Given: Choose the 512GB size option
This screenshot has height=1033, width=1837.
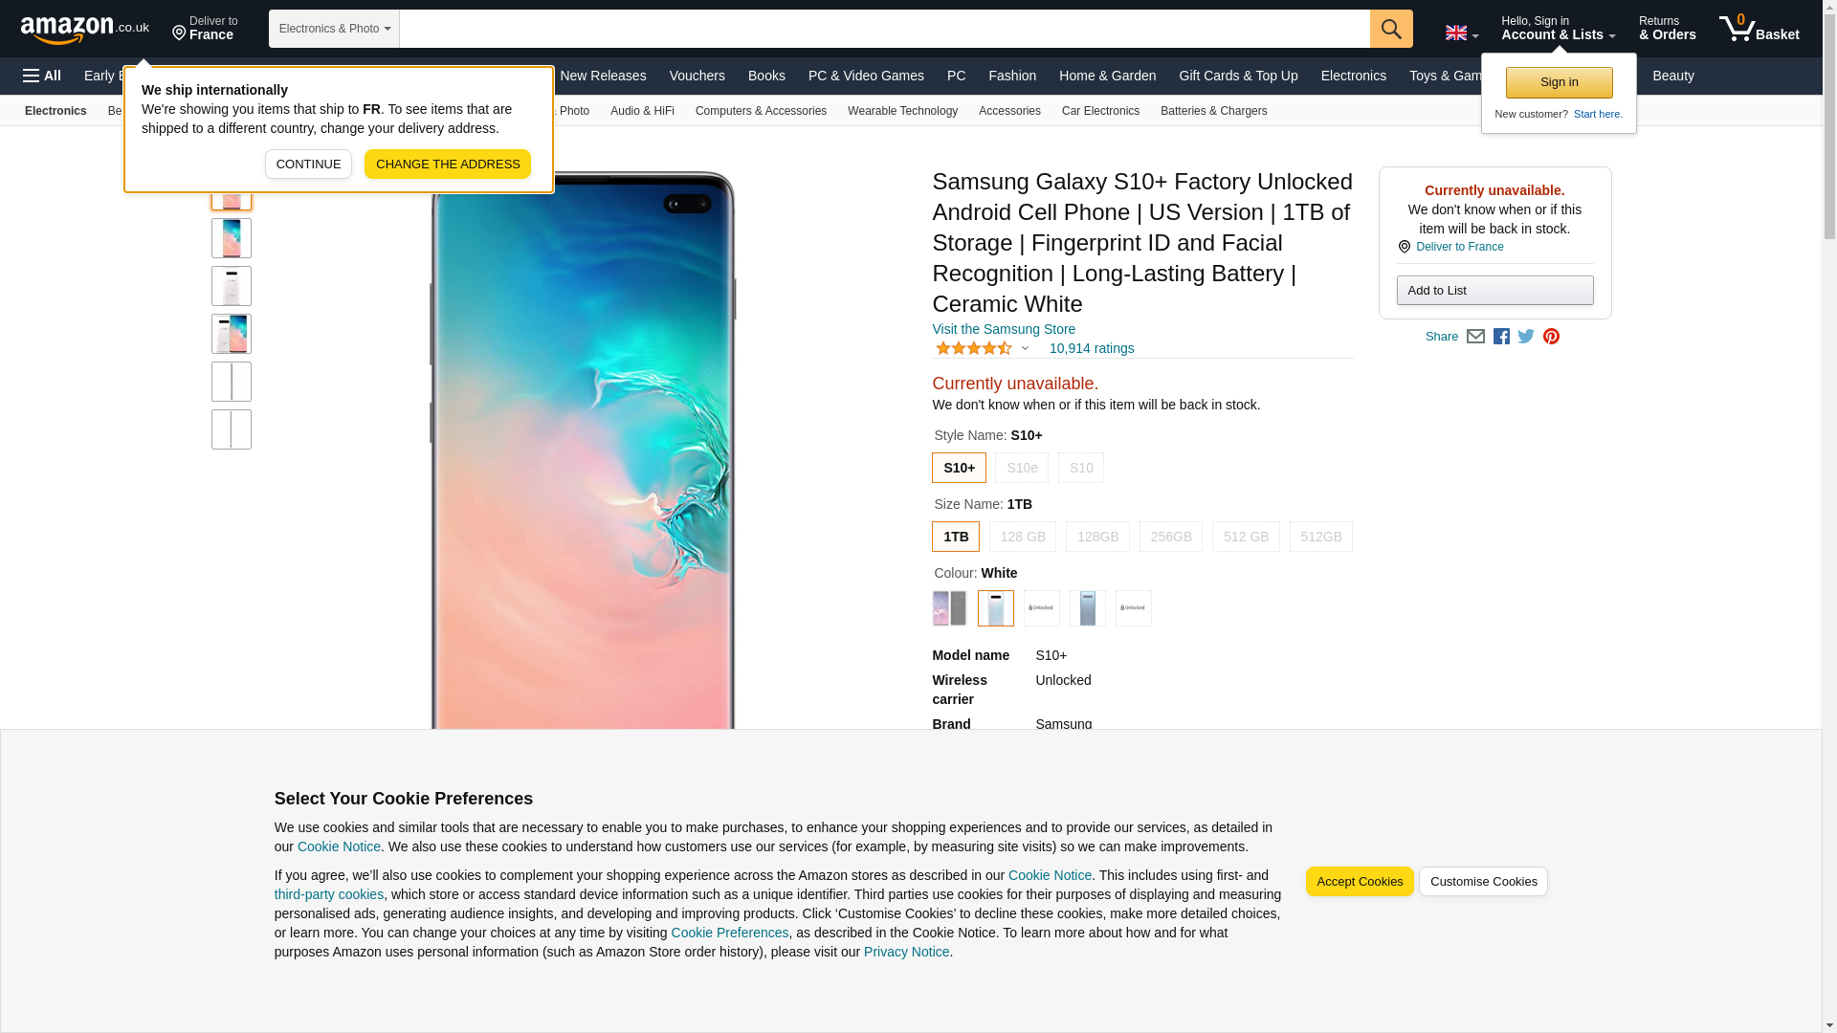Looking at the screenshot, I should click(1320, 537).
